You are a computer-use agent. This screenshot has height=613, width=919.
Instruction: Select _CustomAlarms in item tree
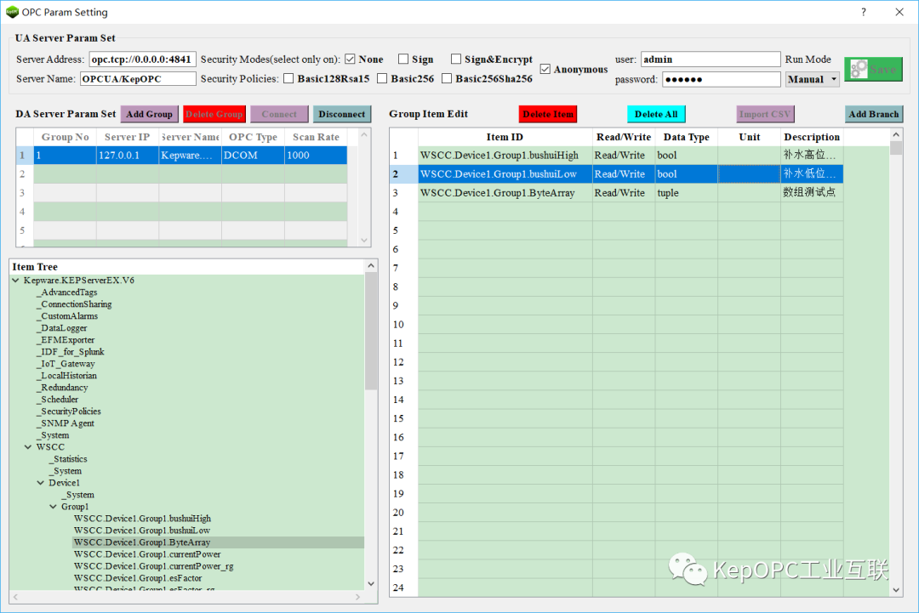pyautogui.click(x=67, y=316)
